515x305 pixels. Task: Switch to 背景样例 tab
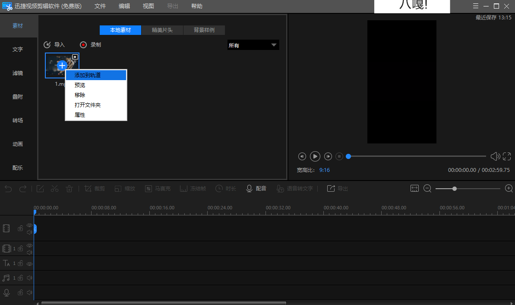pyautogui.click(x=204, y=30)
